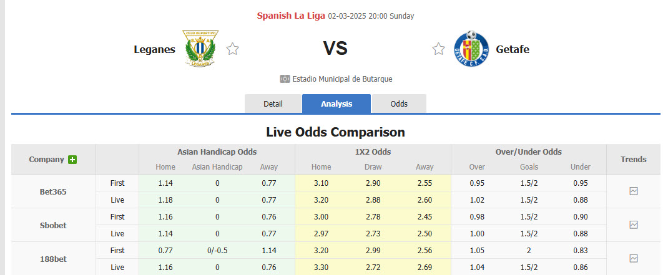Favorite Getafe with the star icon
Image resolution: width=663 pixels, height=275 pixels.
[x=439, y=49]
